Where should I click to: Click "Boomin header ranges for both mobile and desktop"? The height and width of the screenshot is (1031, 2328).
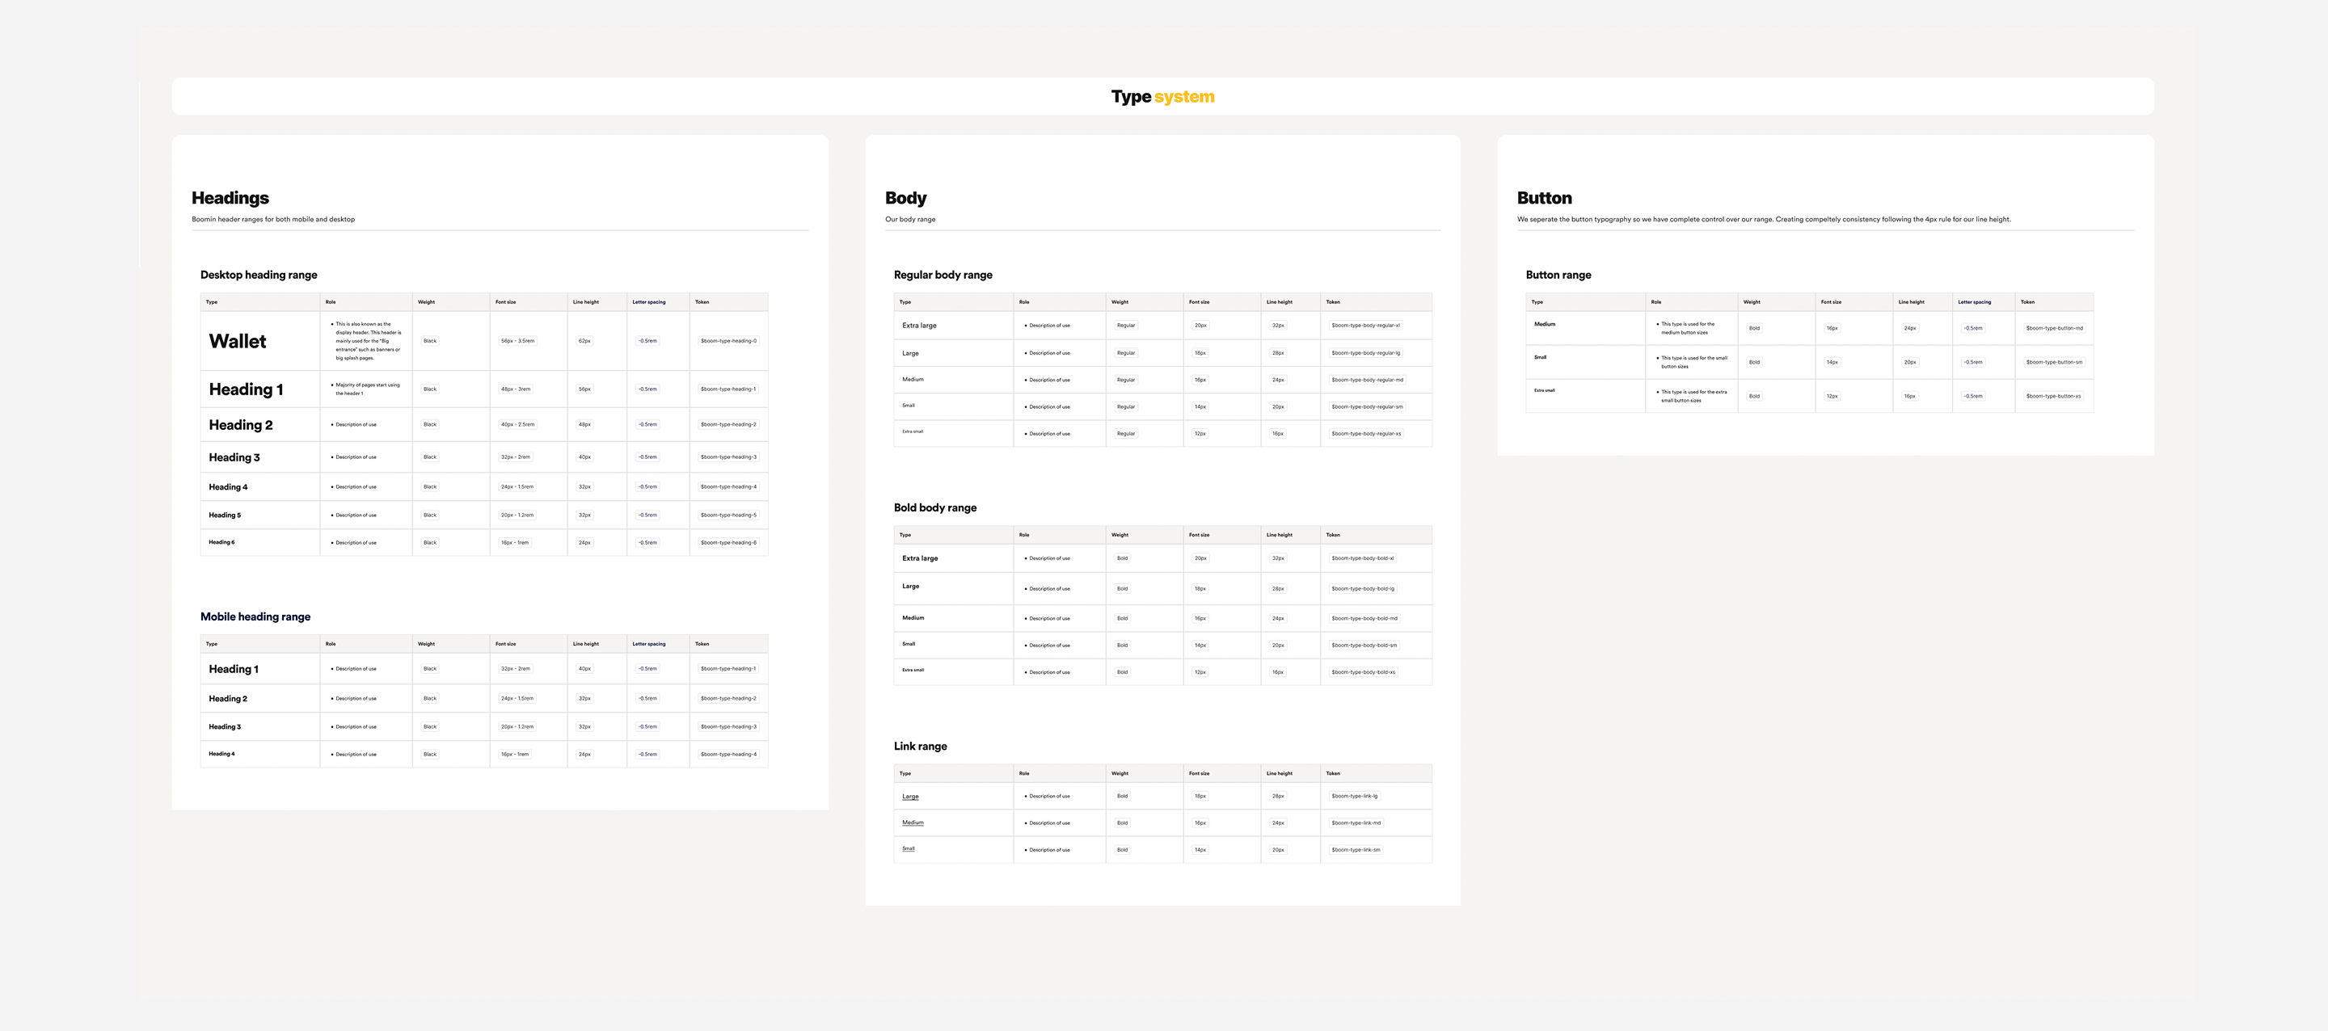coord(273,219)
